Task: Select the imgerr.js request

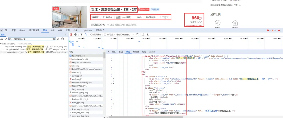Action: click(86, 66)
